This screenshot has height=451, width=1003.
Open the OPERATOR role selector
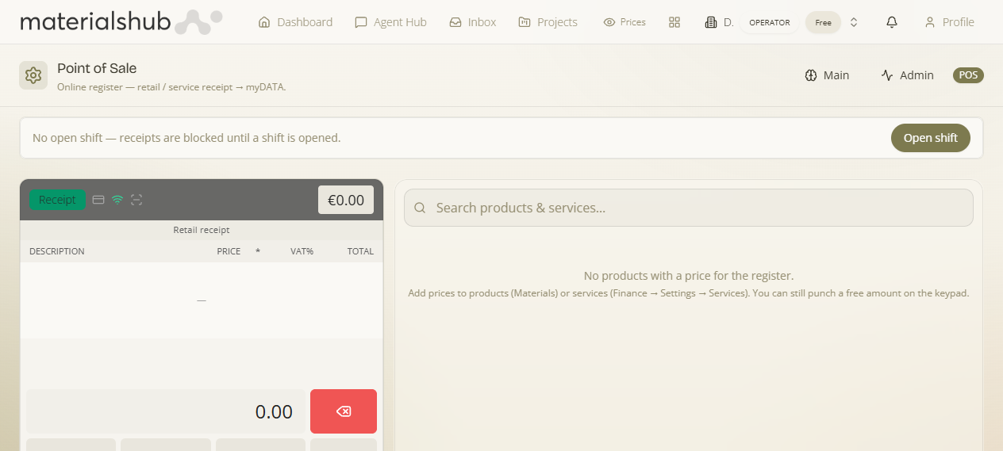click(x=770, y=22)
